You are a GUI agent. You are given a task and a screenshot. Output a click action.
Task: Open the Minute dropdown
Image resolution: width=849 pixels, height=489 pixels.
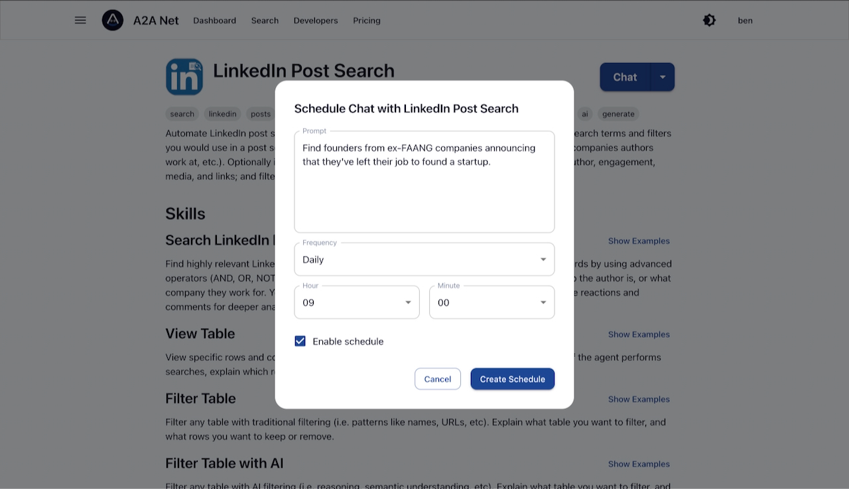click(491, 302)
